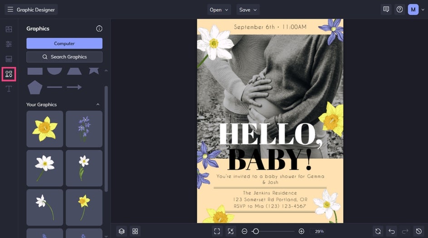Image resolution: width=428 pixels, height=238 pixels.
Task: Select the baby shower invitation sentence text
Action: 270,179
